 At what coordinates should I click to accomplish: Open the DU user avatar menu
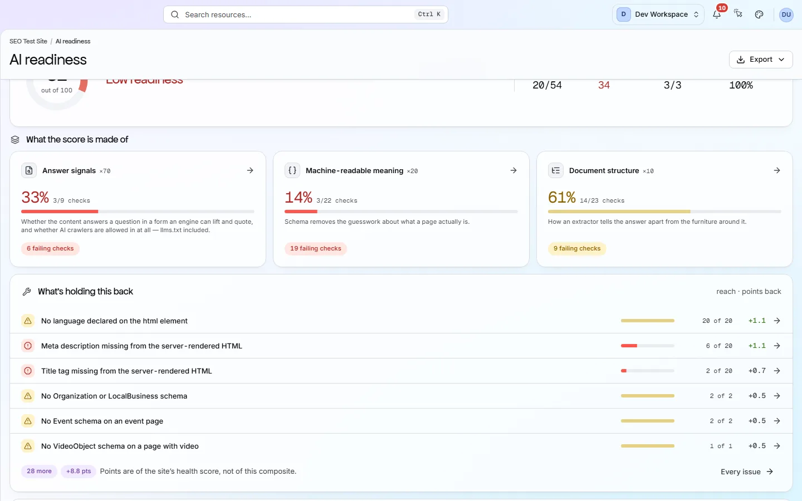coord(786,14)
